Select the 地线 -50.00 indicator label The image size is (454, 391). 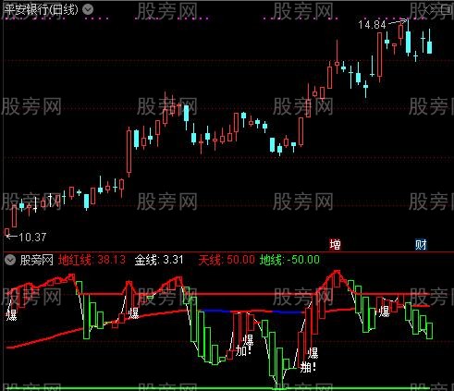[289, 260]
